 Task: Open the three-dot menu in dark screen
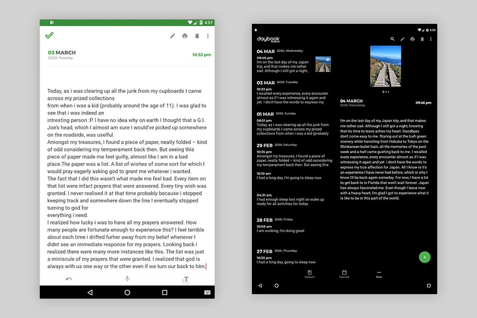pos(431,39)
